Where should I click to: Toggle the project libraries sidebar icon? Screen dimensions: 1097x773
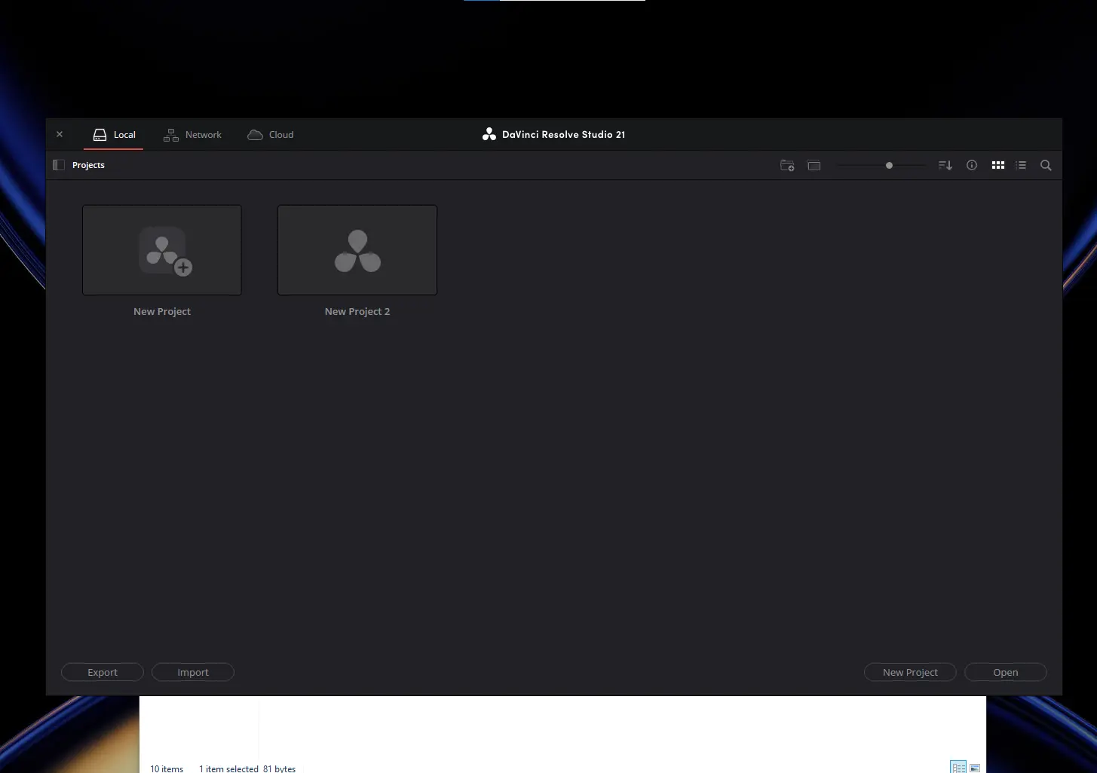[x=59, y=165]
